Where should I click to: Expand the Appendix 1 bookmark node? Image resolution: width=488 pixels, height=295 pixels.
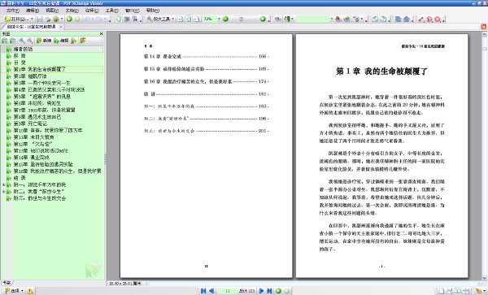click(x=4, y=184)
